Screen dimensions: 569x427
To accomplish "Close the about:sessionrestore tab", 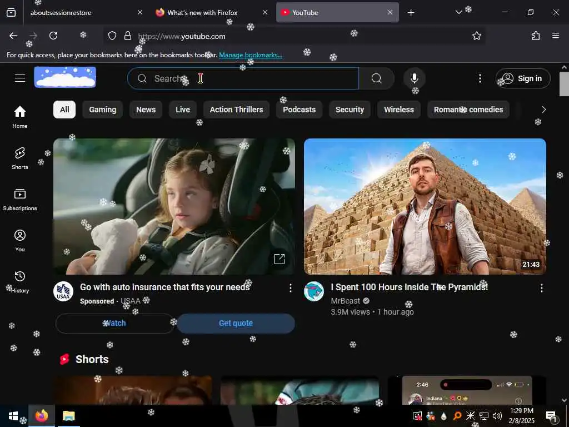I will tap(140, 12).
